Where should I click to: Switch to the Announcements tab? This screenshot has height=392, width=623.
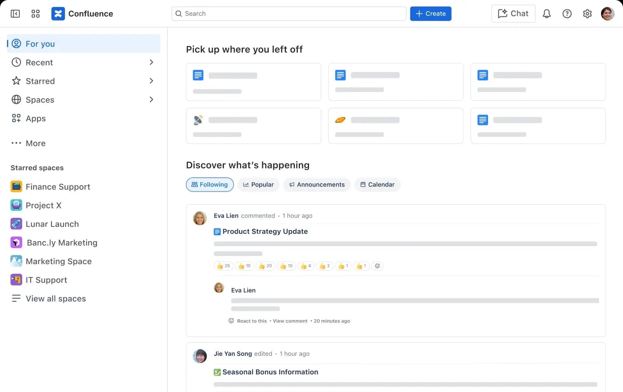(316, 184)
